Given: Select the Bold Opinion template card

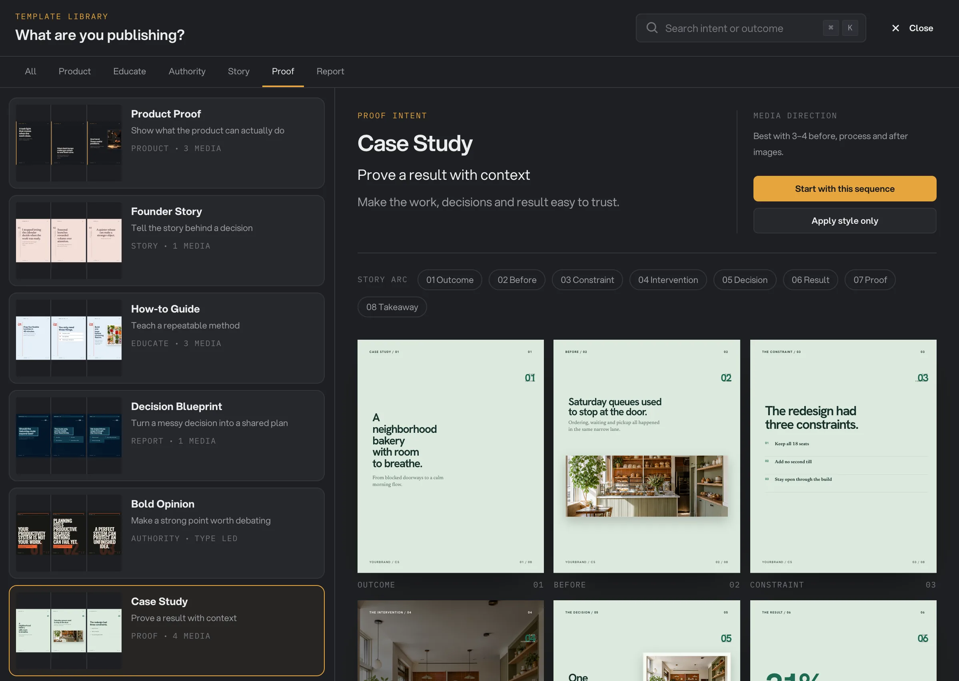Looking at the screenshot, I should pos(166,533).
